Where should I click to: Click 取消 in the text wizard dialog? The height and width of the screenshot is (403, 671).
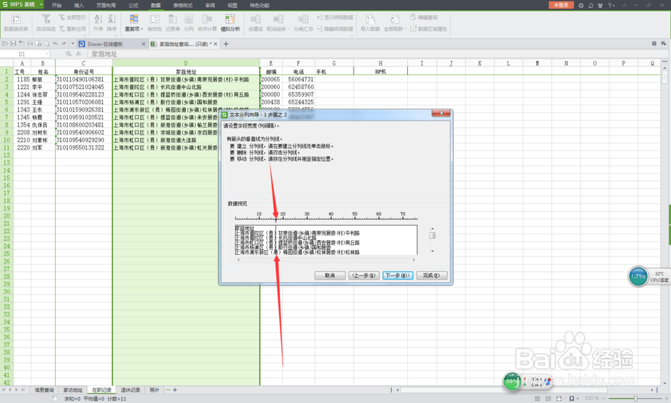click(329, 276)
